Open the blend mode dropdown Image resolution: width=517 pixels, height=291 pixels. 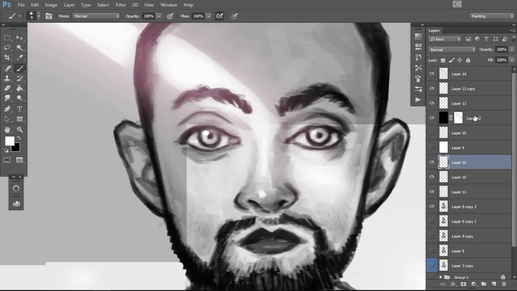click(452, 49)
